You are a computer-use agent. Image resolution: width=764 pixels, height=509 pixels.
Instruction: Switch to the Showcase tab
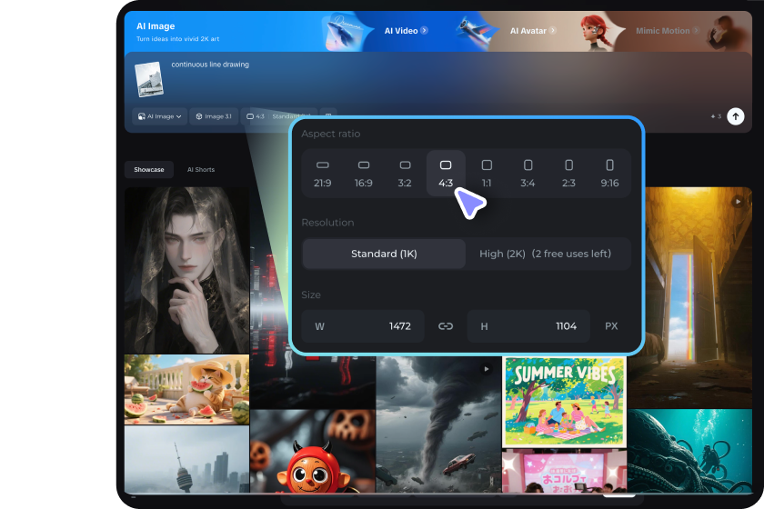149,169
